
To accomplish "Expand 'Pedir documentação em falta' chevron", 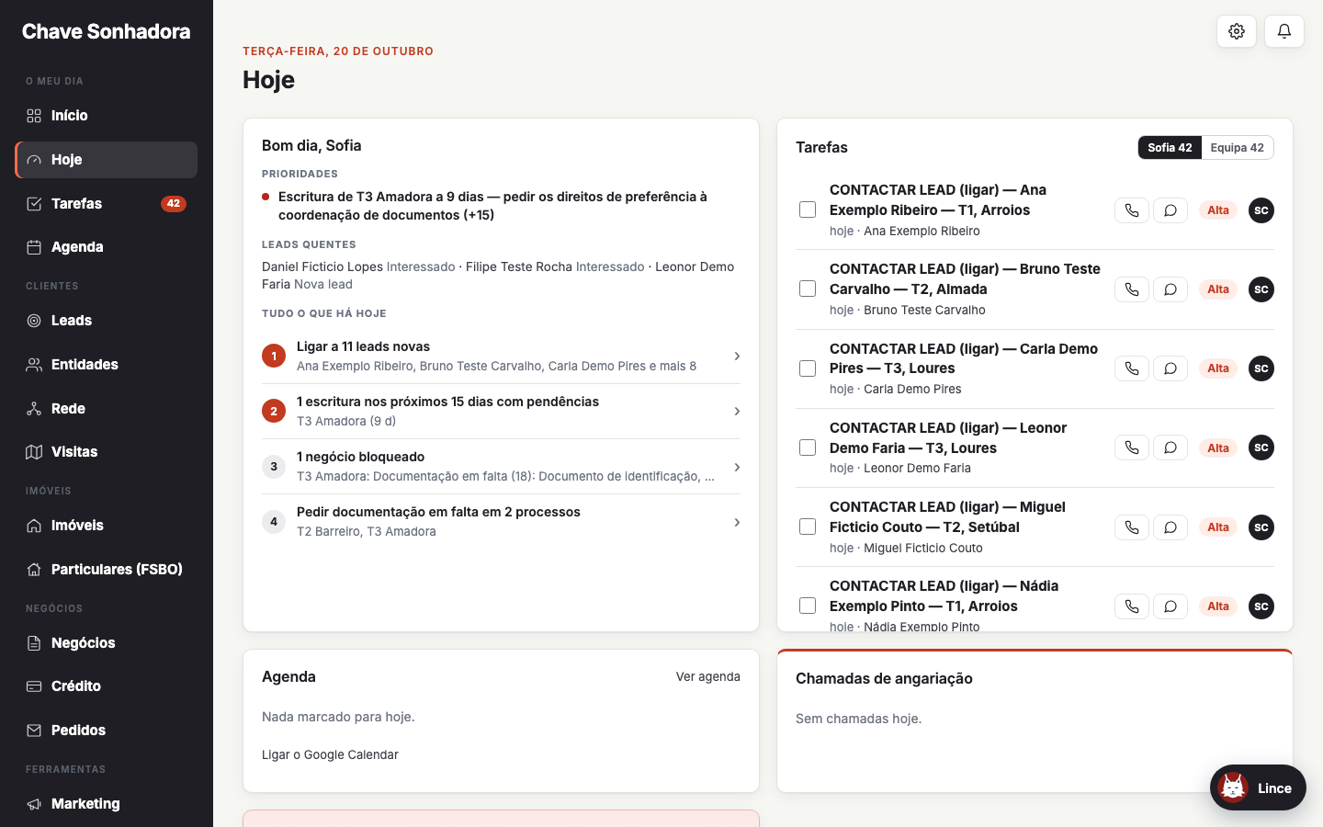I will (737, 522).
